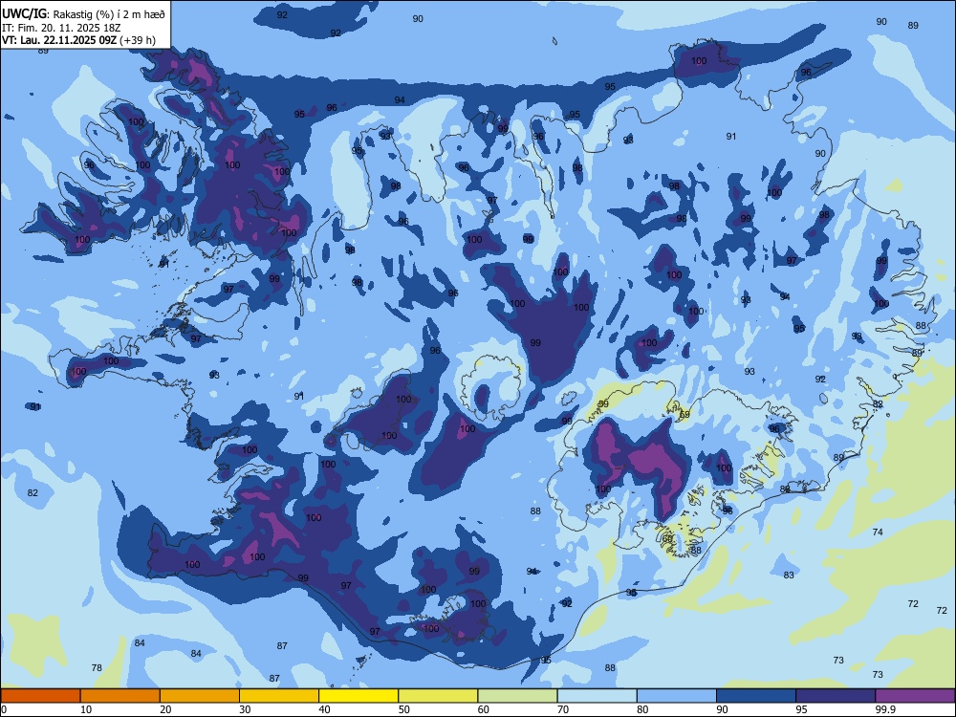Click the title 'UWC/IG: Rakastig (%) í 2 m hæð'
The width and height of the screenshot is (956, 717).
(x=83, y=14)
